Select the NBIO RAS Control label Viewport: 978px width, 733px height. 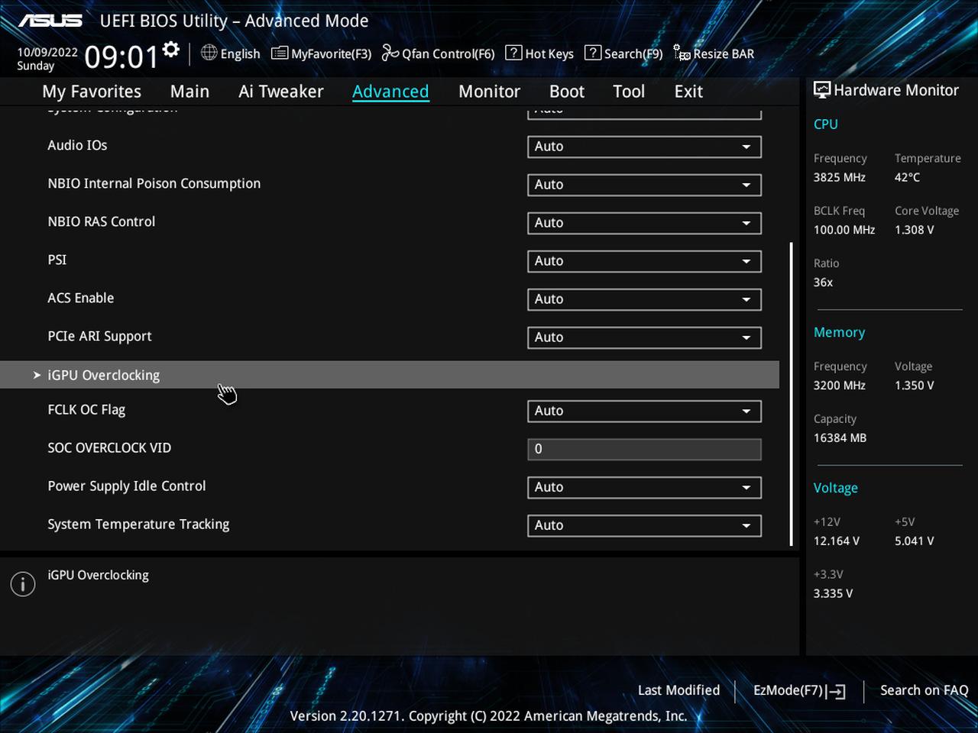101,221
